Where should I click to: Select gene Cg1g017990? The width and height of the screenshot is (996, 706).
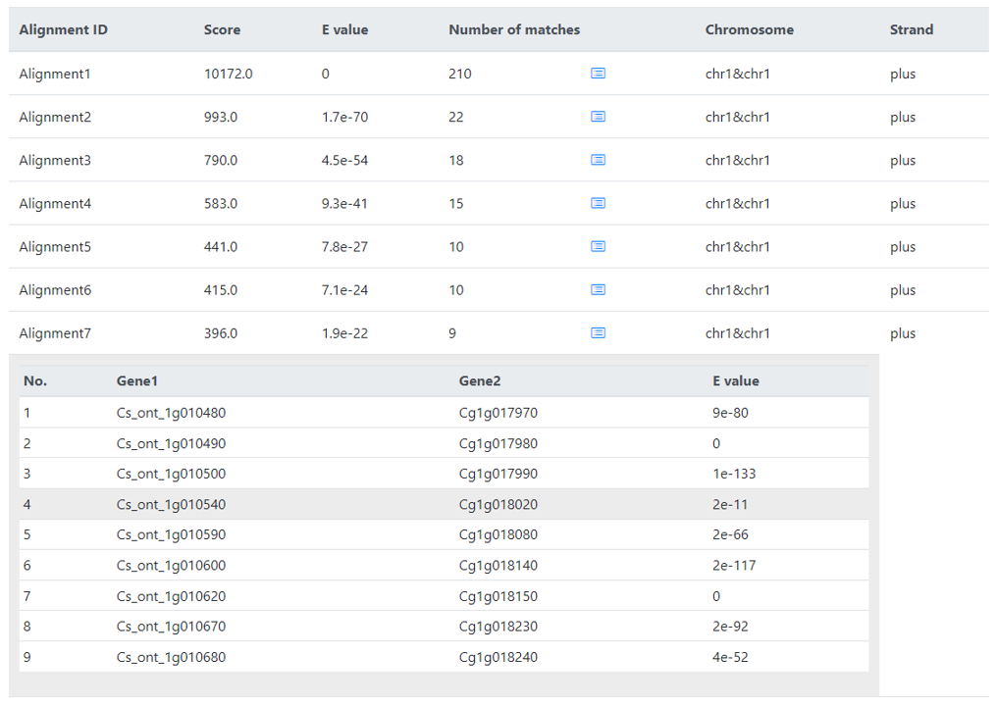498,474
